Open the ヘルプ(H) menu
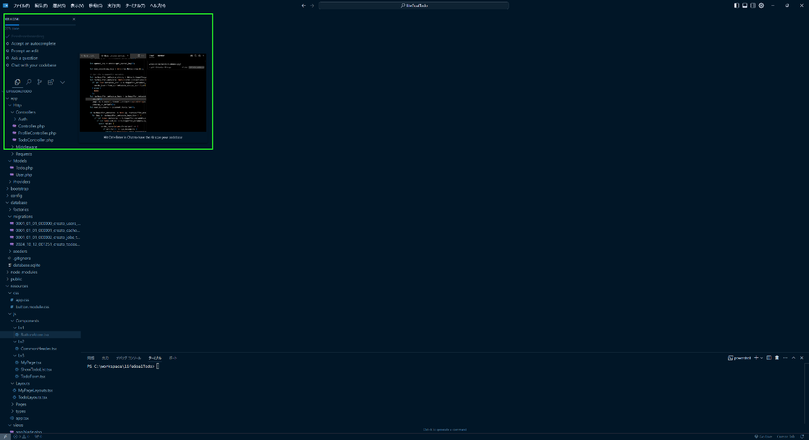Screen dimensions: 809x440 tap(157, 5)
